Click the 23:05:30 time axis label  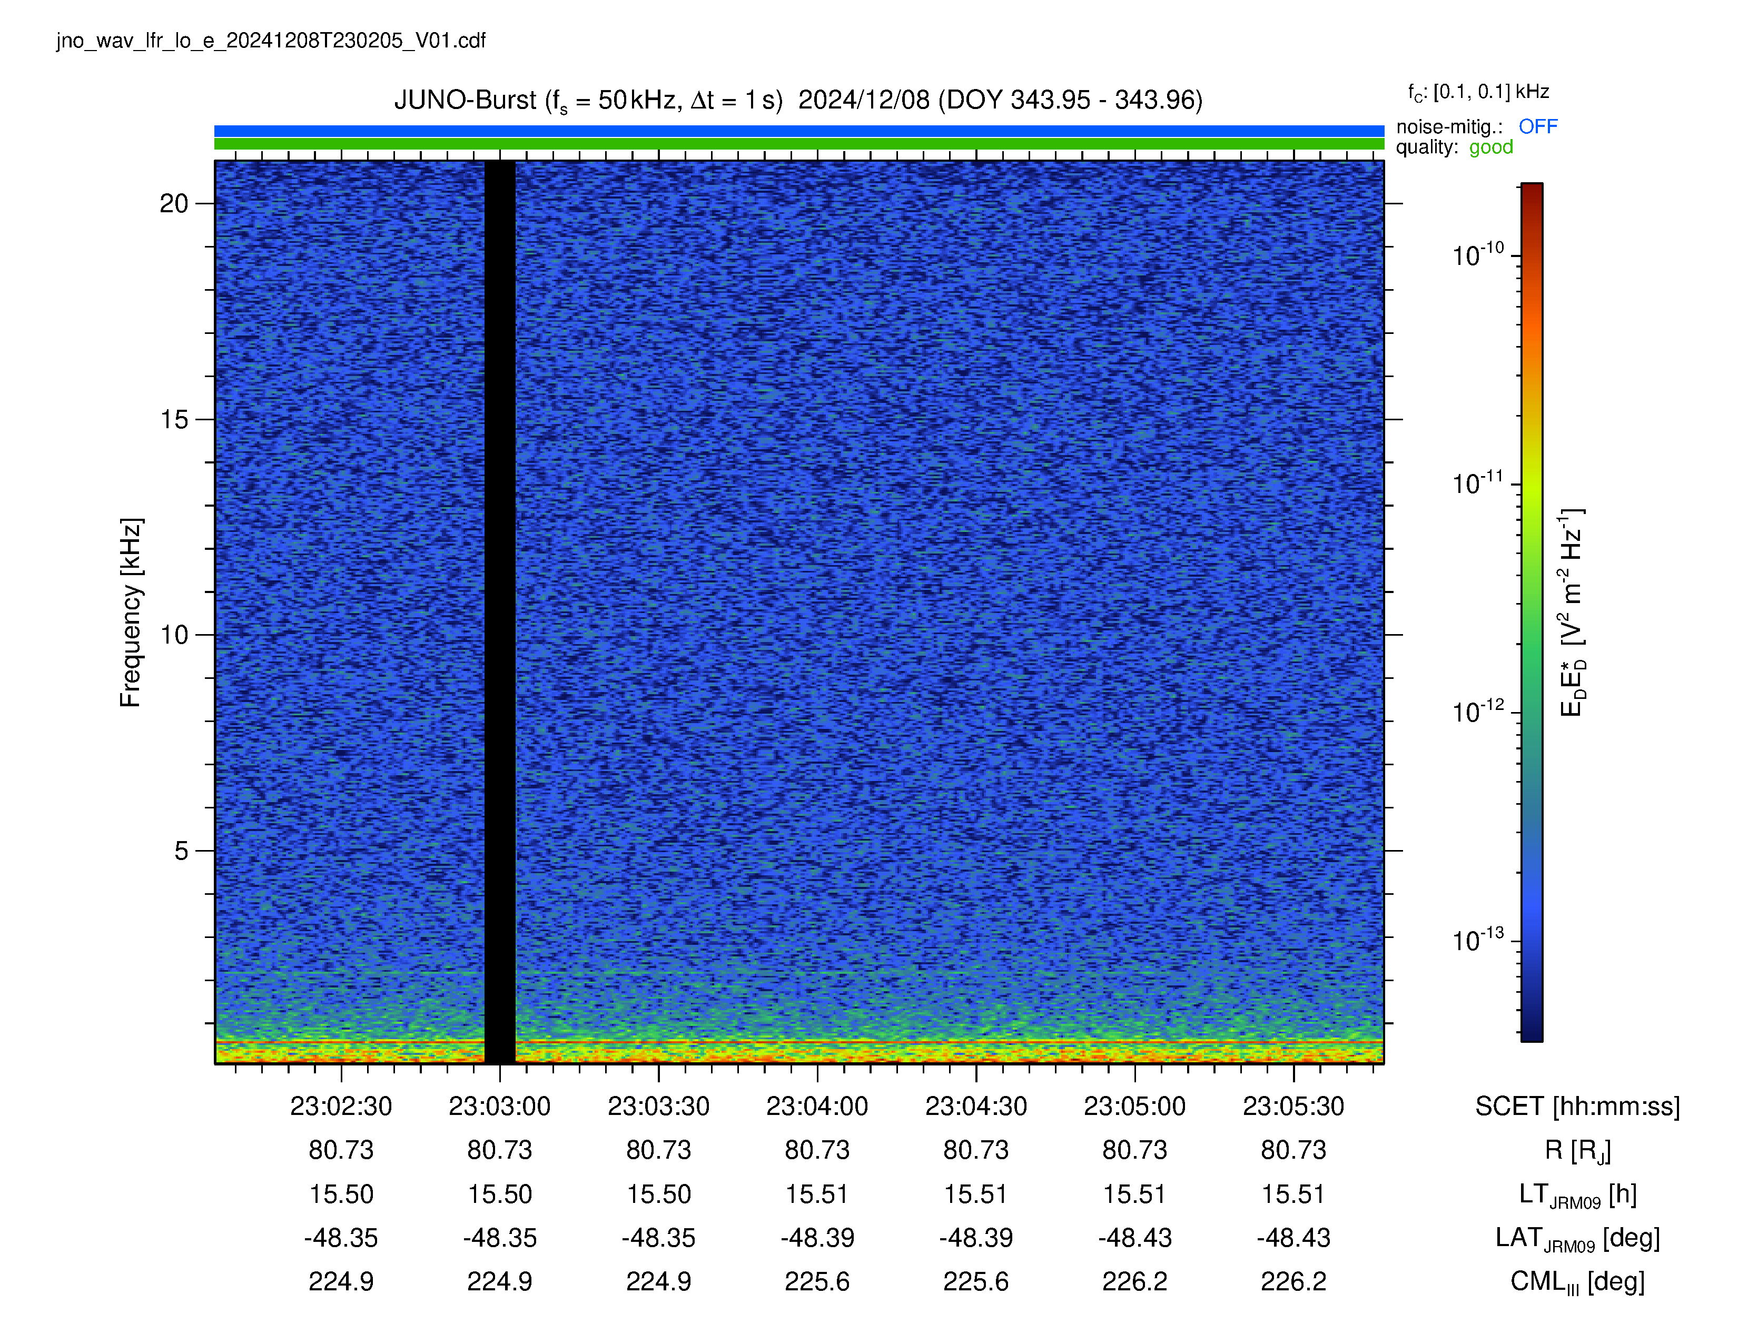(x=1294, y=1106)
